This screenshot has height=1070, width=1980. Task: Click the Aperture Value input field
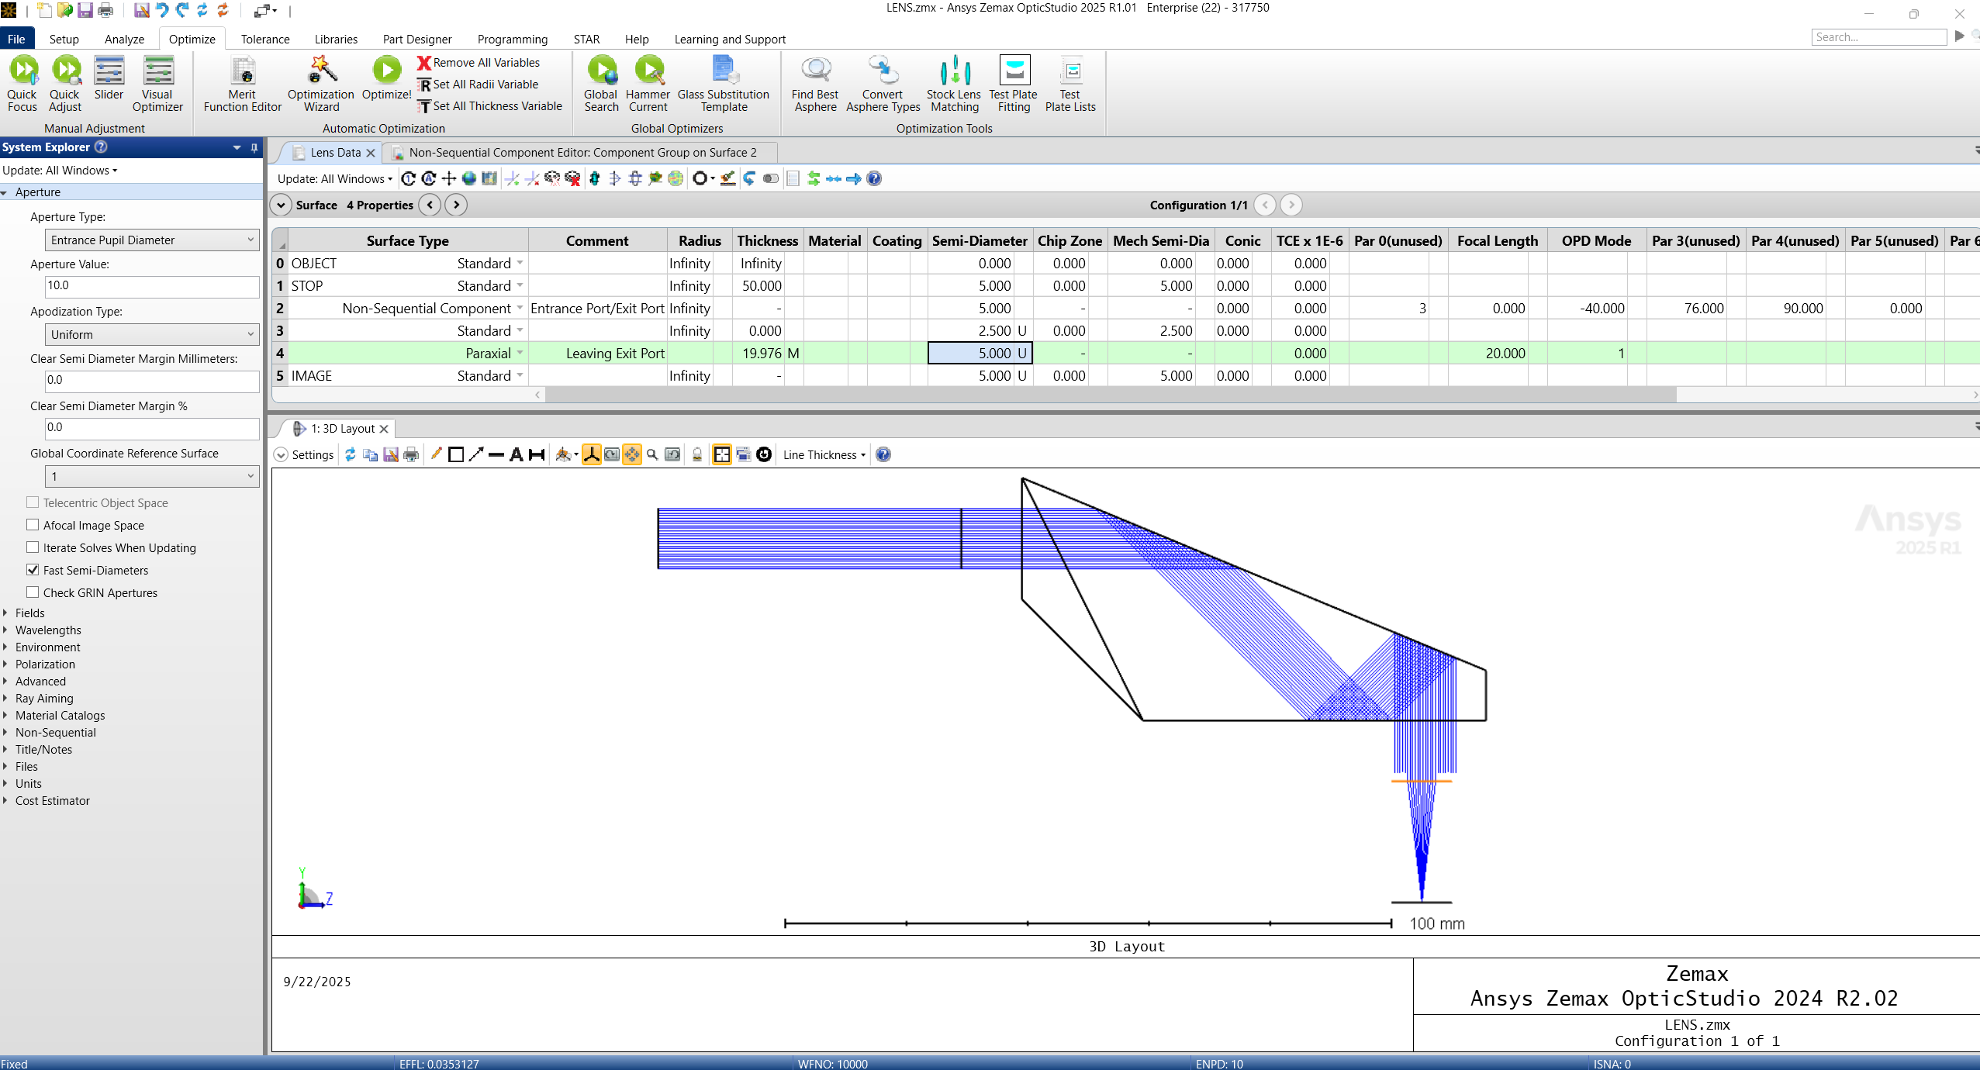tap(152, 285)
